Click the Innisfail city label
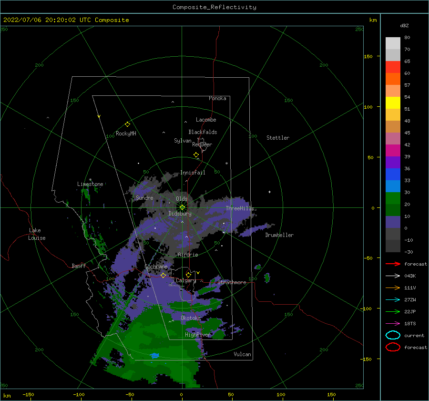Viewport: 429px width, 401px height. (193, 173)
